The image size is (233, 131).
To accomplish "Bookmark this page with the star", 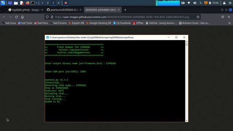I will click(198, 17).
